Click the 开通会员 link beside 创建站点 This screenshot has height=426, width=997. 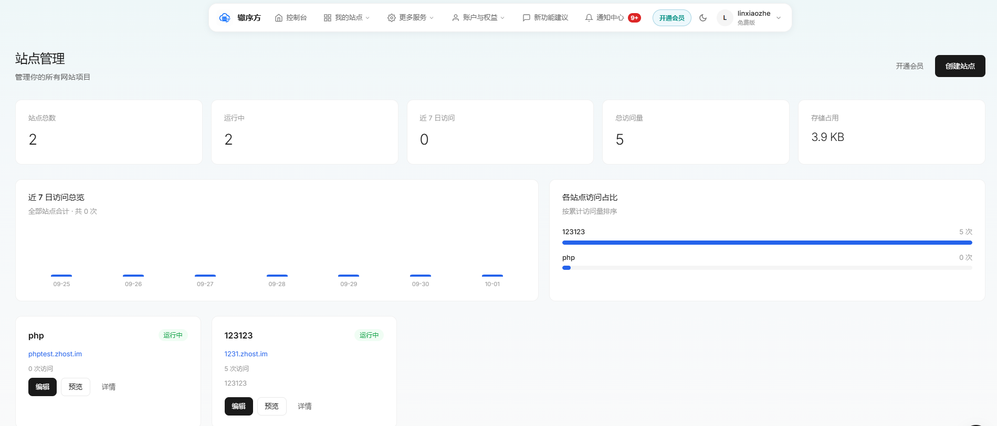click(x=909, y=66)
